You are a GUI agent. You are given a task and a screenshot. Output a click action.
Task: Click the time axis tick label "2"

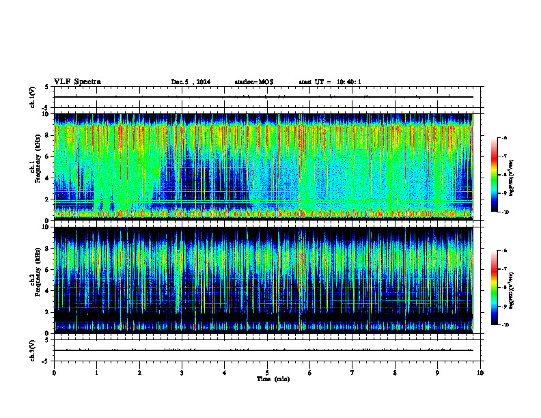point(139,373)
